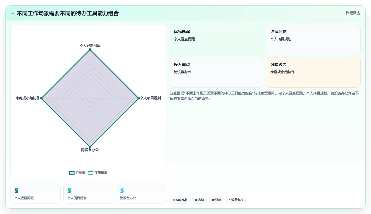Click the 数据卡片 tag chip
This screenshot has height=214, width=371.
[236, 200]
